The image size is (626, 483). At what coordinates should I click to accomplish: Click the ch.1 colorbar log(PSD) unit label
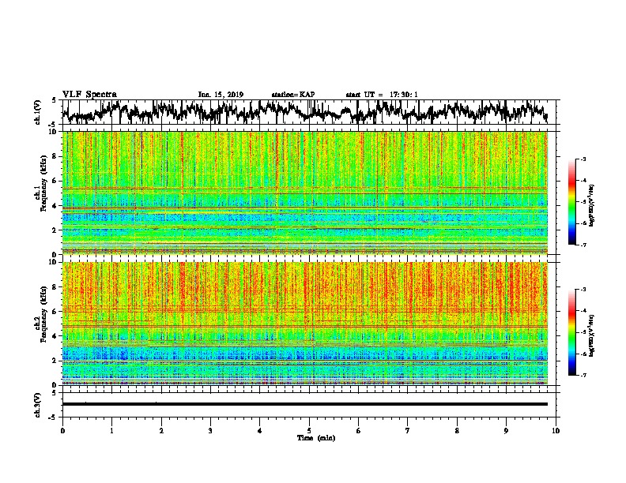pyautogui.click(x=592, y=205)
